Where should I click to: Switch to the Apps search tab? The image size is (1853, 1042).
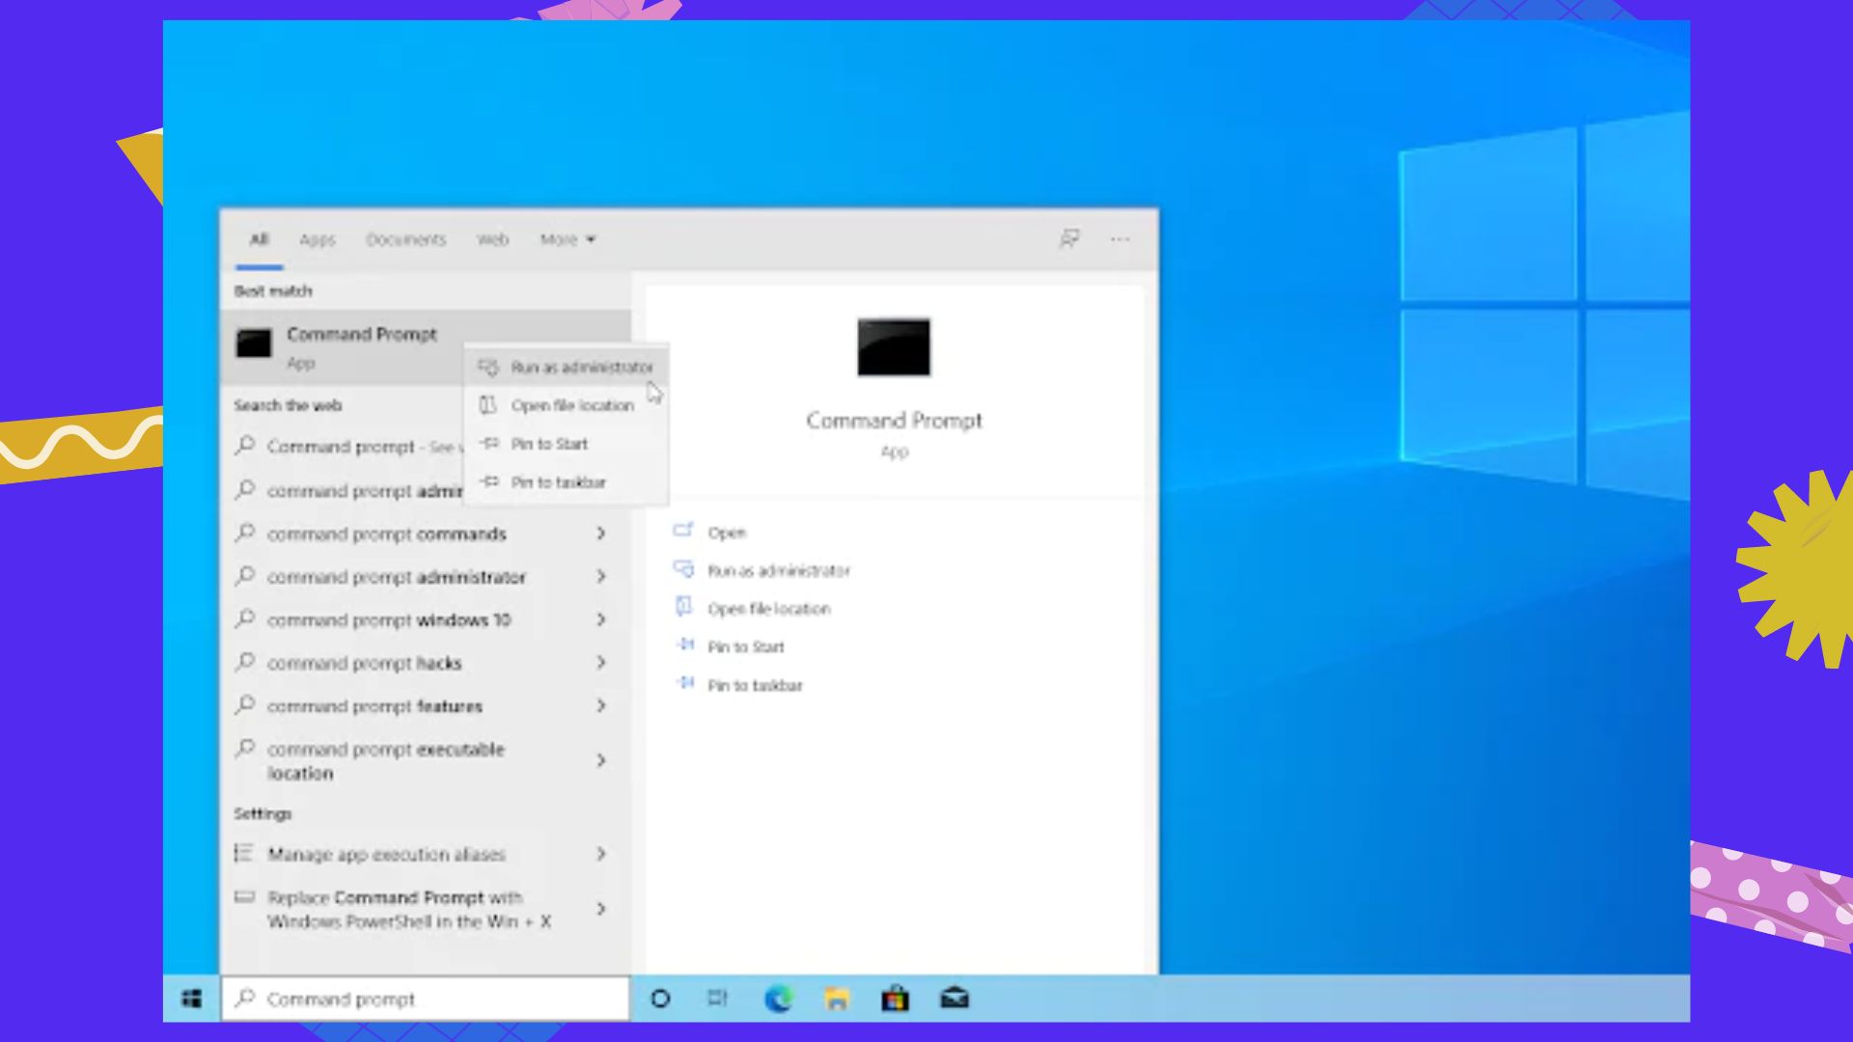point(318,239)
